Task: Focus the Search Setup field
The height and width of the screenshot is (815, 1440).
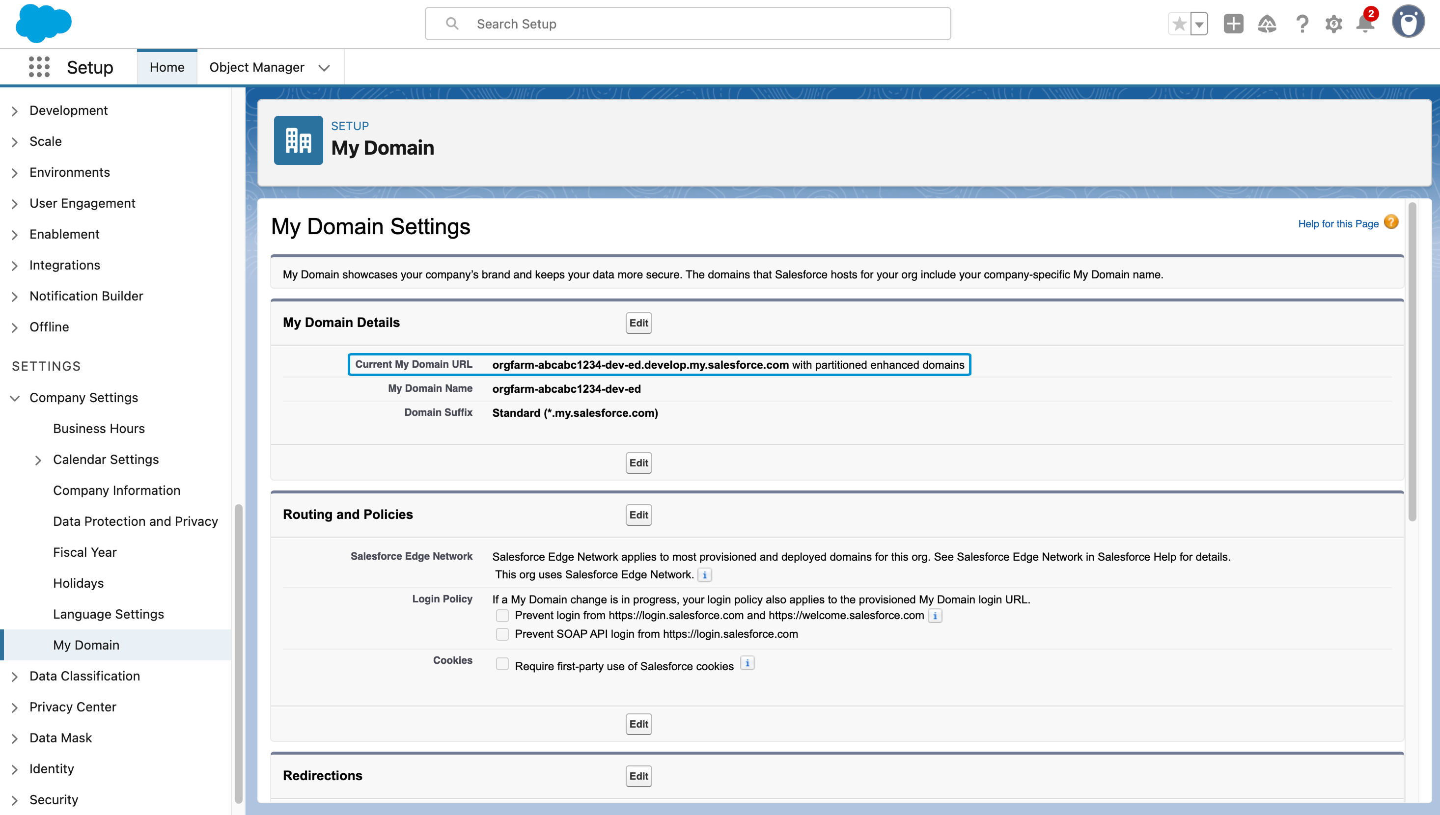Action: point(688,24)
